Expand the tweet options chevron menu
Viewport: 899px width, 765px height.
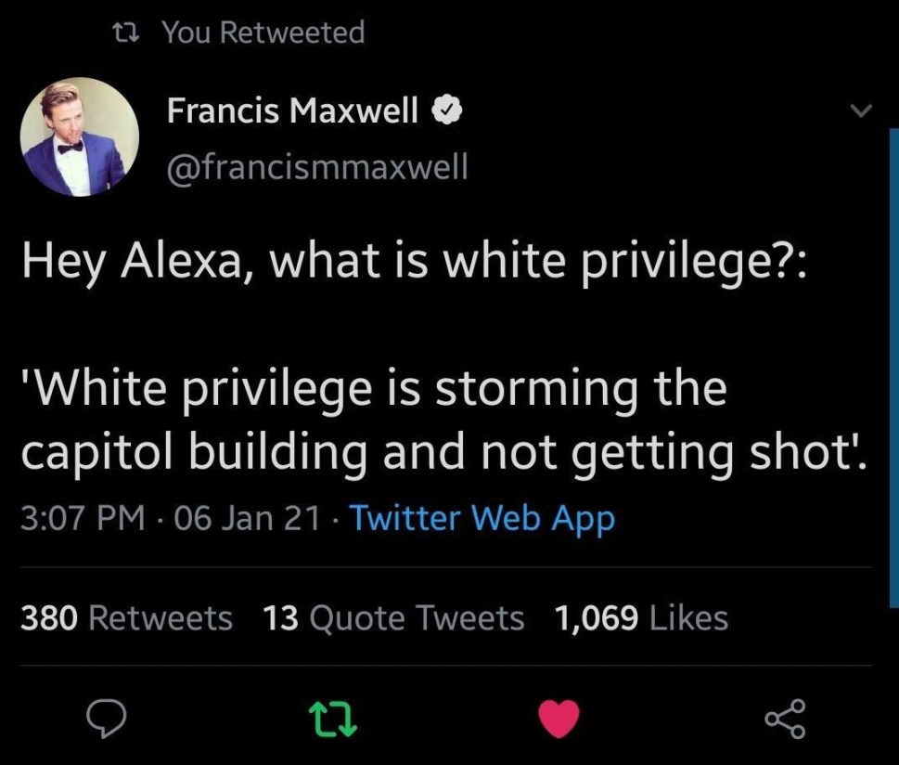click(862, 111)
